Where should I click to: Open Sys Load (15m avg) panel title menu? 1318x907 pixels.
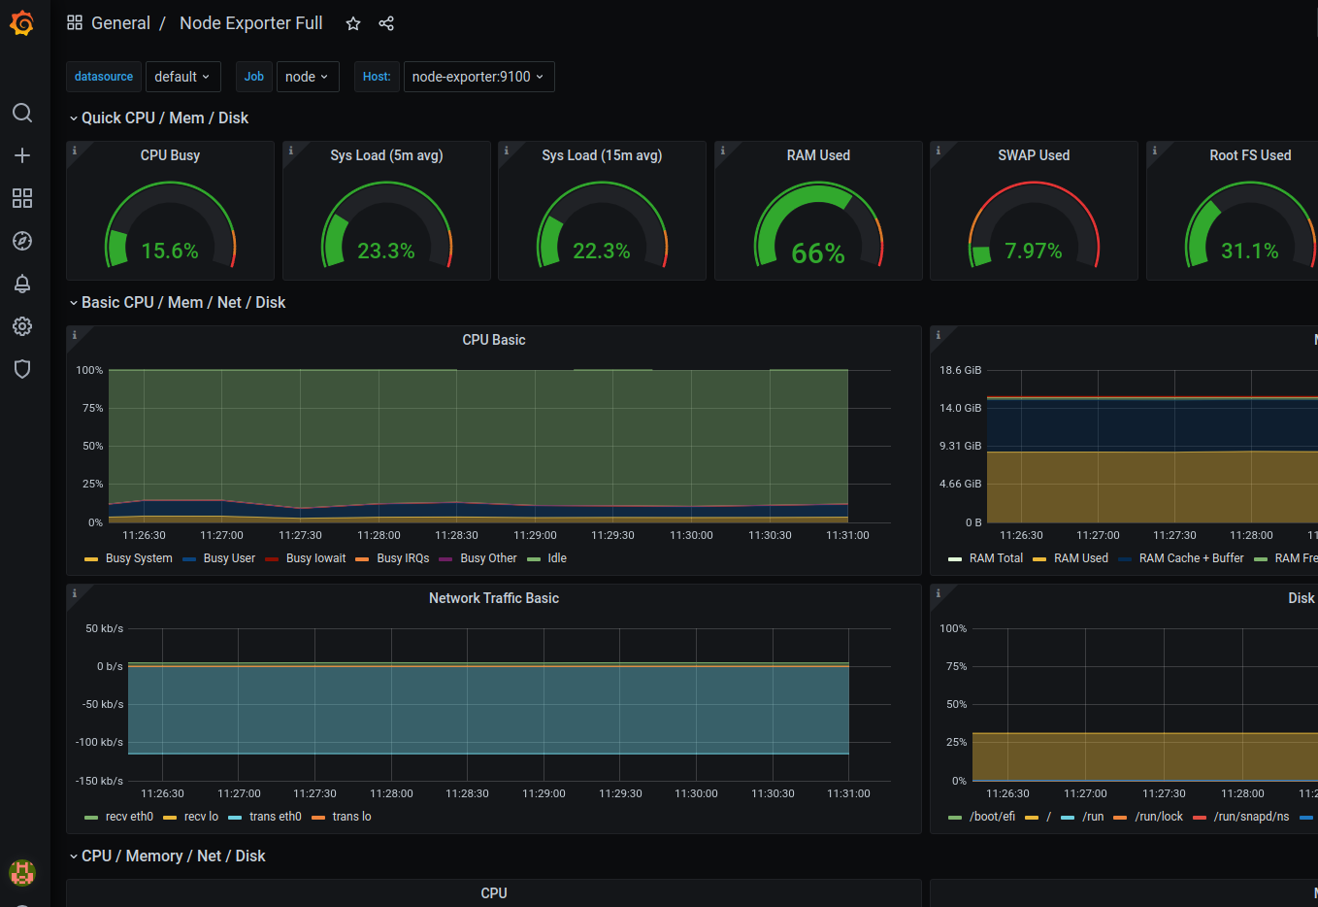click(602, 155)
